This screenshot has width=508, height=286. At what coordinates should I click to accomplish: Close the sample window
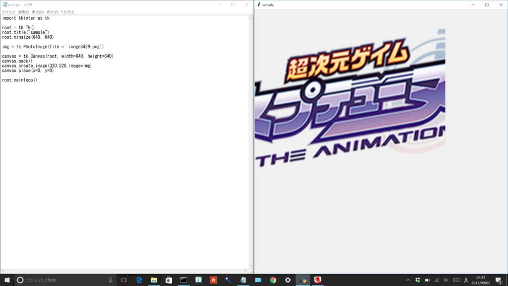tap(501, 4)
